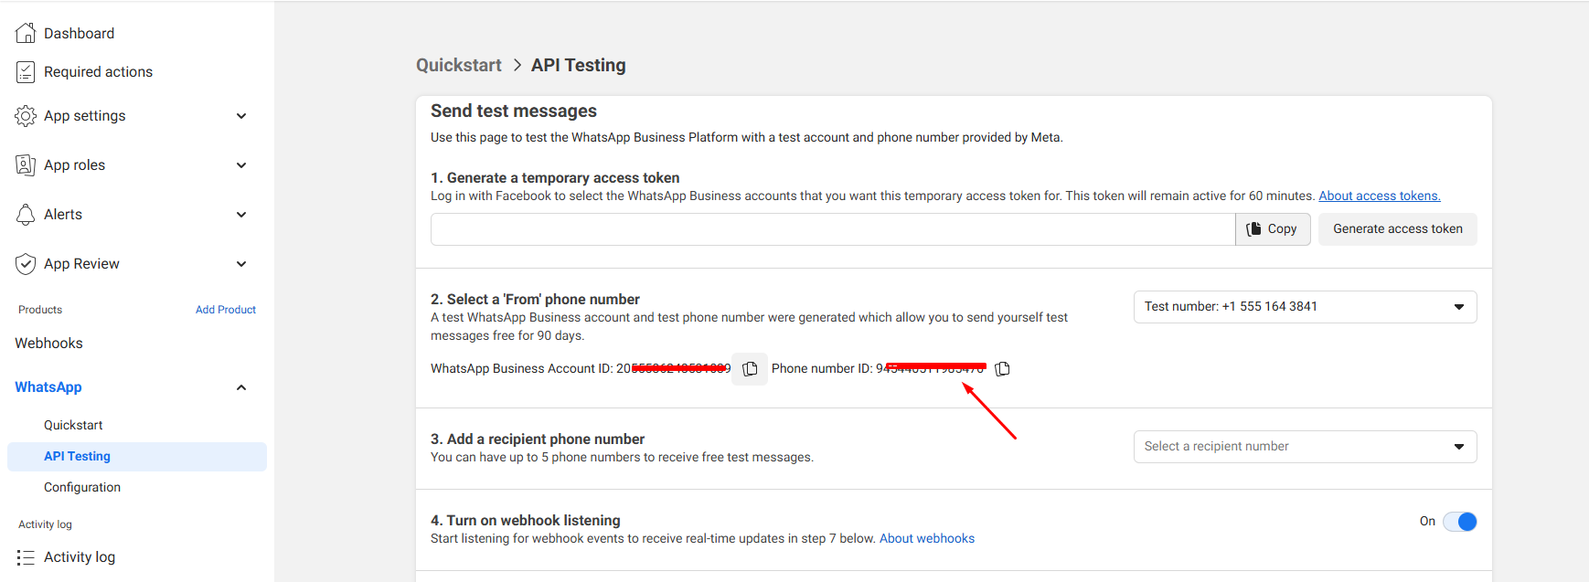Click the Add Product link
Viewport: 1589px width, 582px height.
(225, 310)
